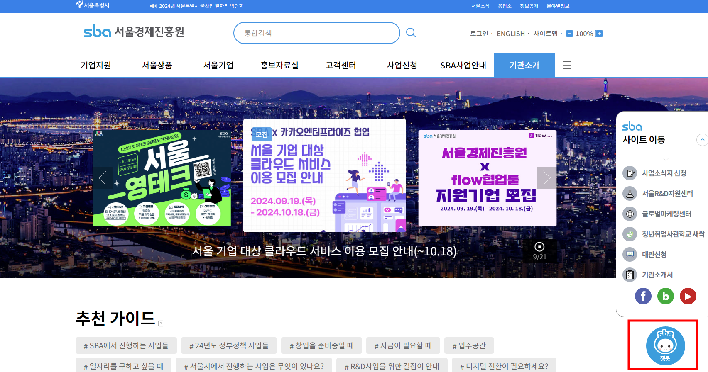Show next banner slide arrow

[546, 178]
